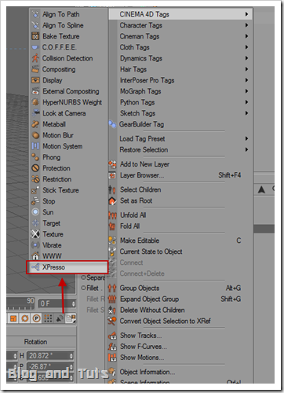This screenshot has height=393, width=284.
Task: Select the XPresso tag entry
Action: [x=67, y=267]
